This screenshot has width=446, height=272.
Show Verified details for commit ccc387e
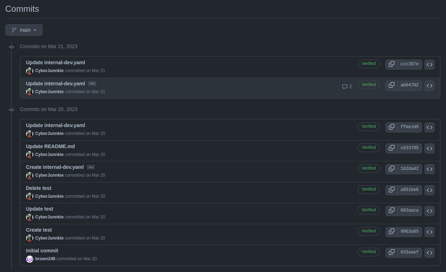[369, 64]
